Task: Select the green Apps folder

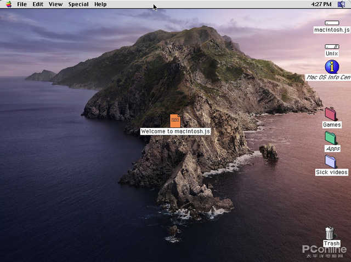Action: [331, 138]
